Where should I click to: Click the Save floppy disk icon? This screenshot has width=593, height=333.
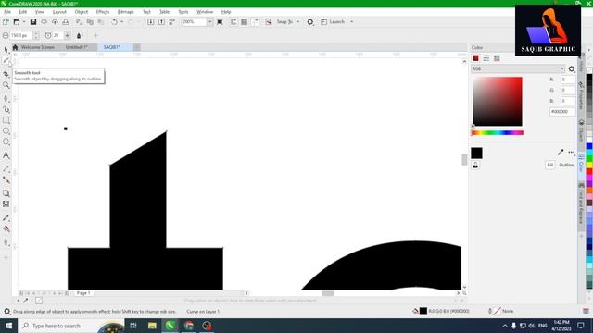tap(33, 22)
